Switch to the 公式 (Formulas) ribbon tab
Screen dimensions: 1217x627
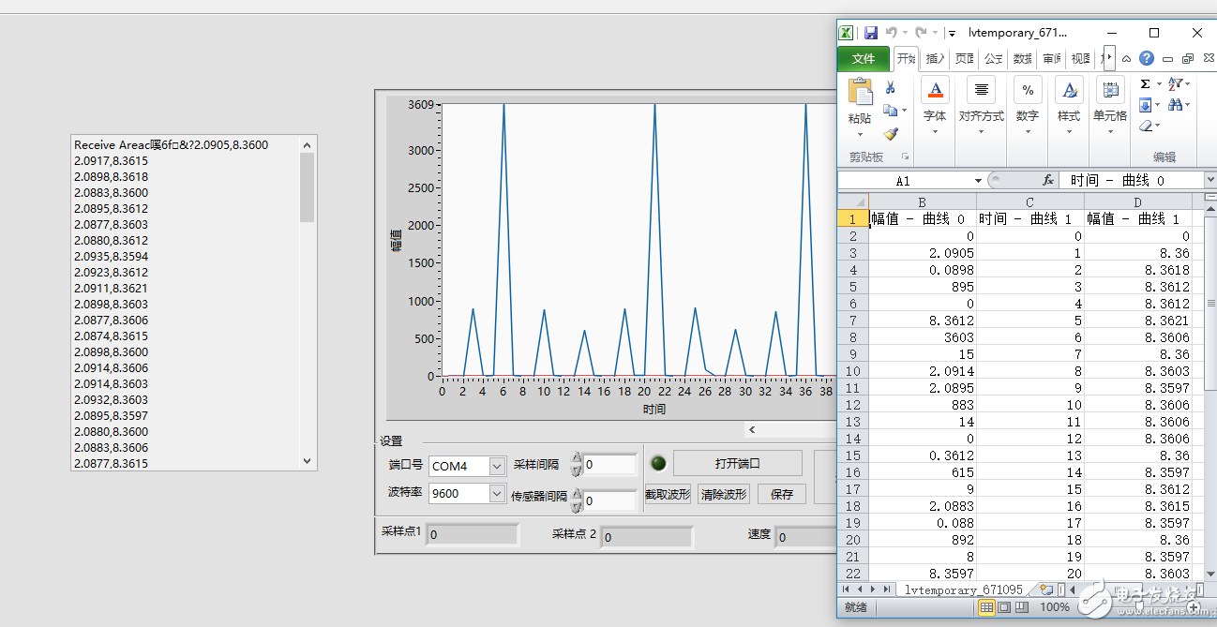pos(993,58)
